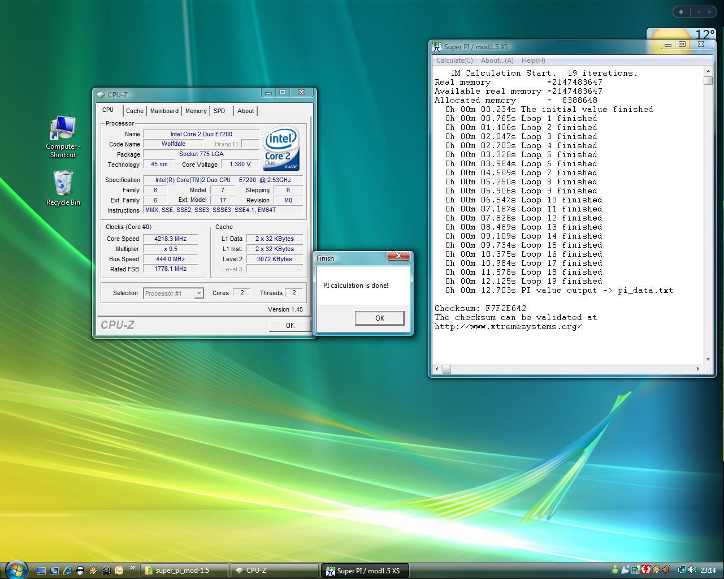724x579 pixels.
Task: Open the Windows Start menu orb
Action: click(x=16, y=569)
